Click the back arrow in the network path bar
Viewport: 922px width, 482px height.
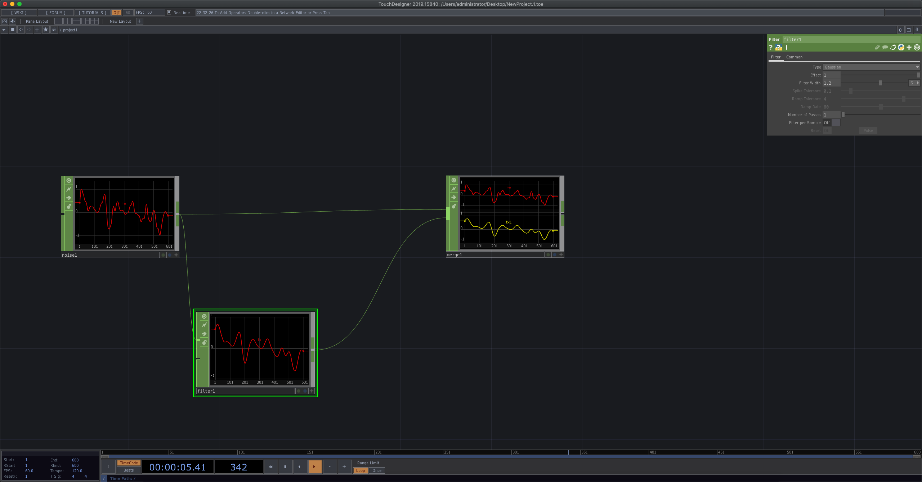click(21, 30)
